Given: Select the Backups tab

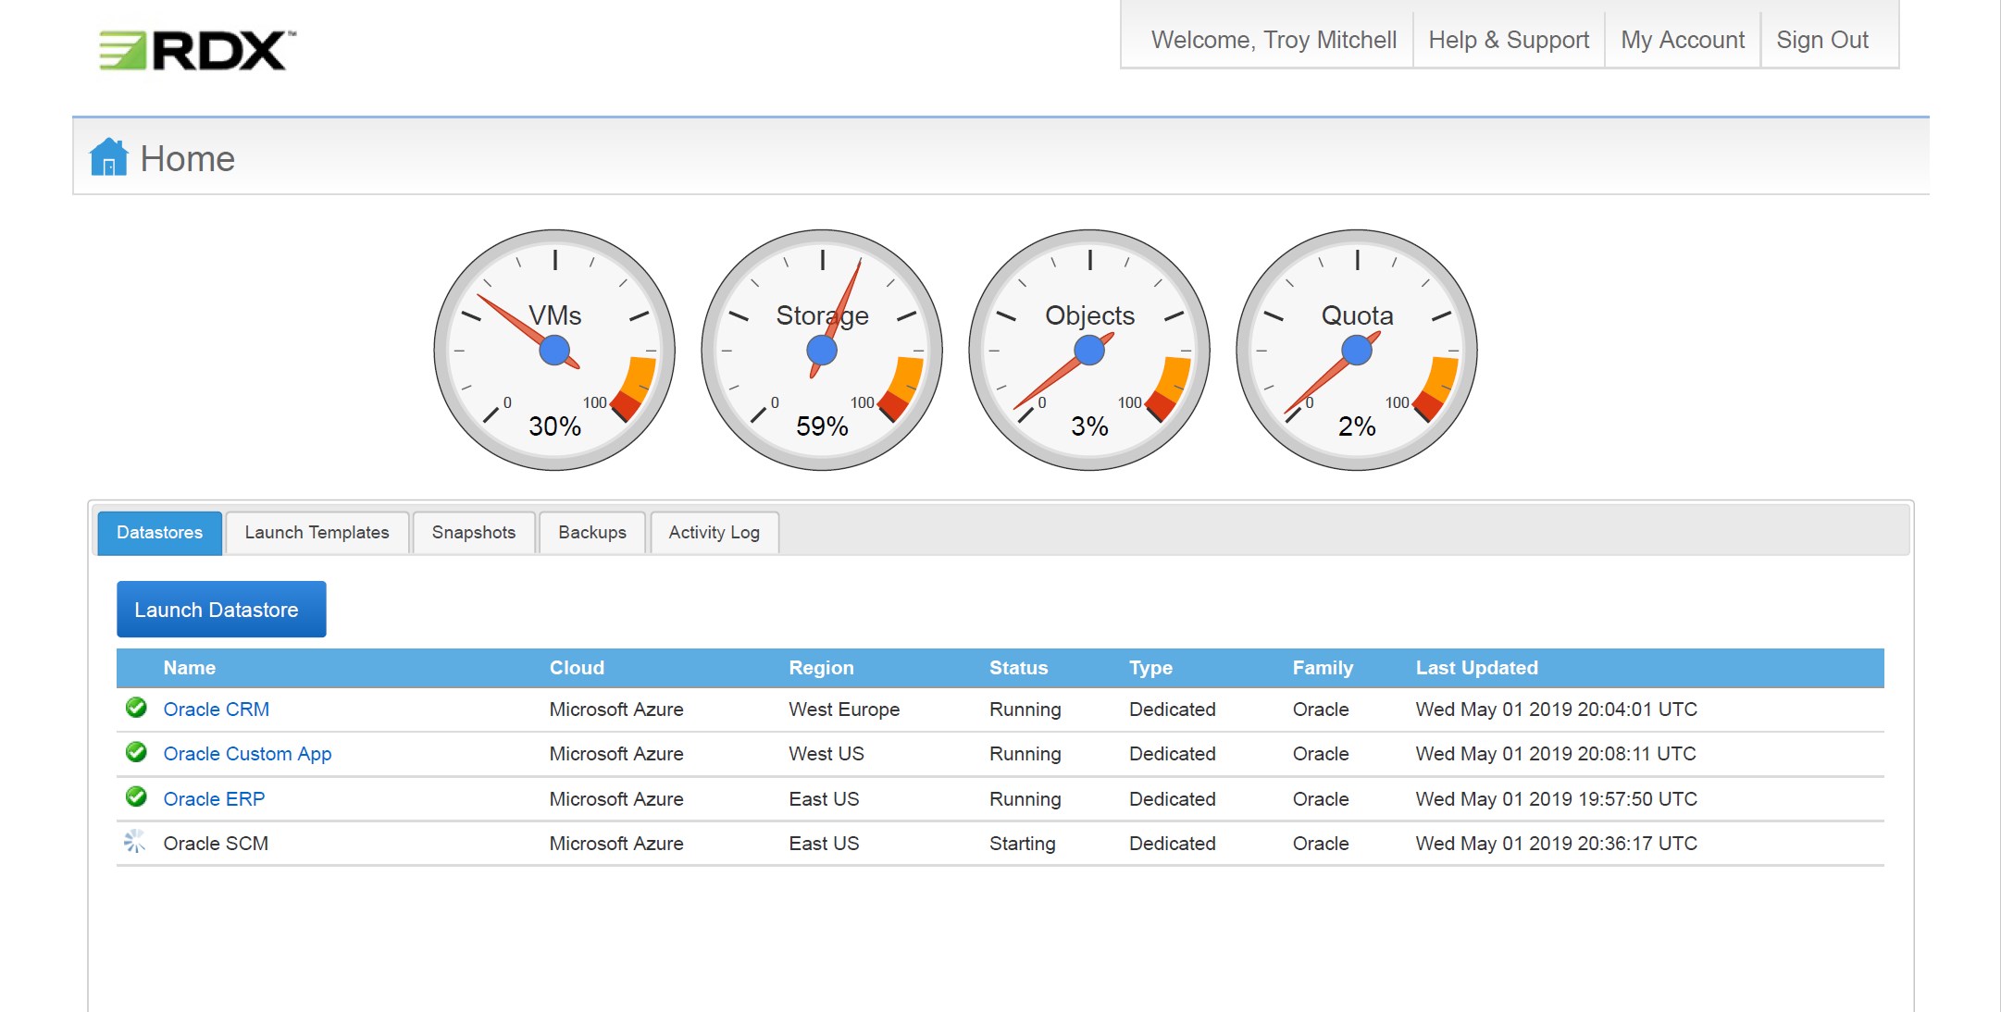Looking at the screenshot, I should (x=592, y=533).
